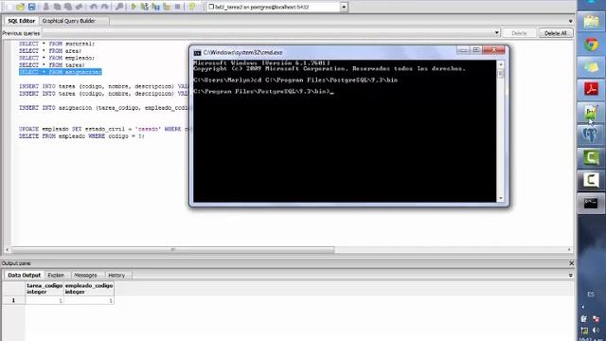The height and width of the screenshot is (341, 606).
Task: Switch to pgAdmin elephant icon in taskbar
Action: [591, 135]
